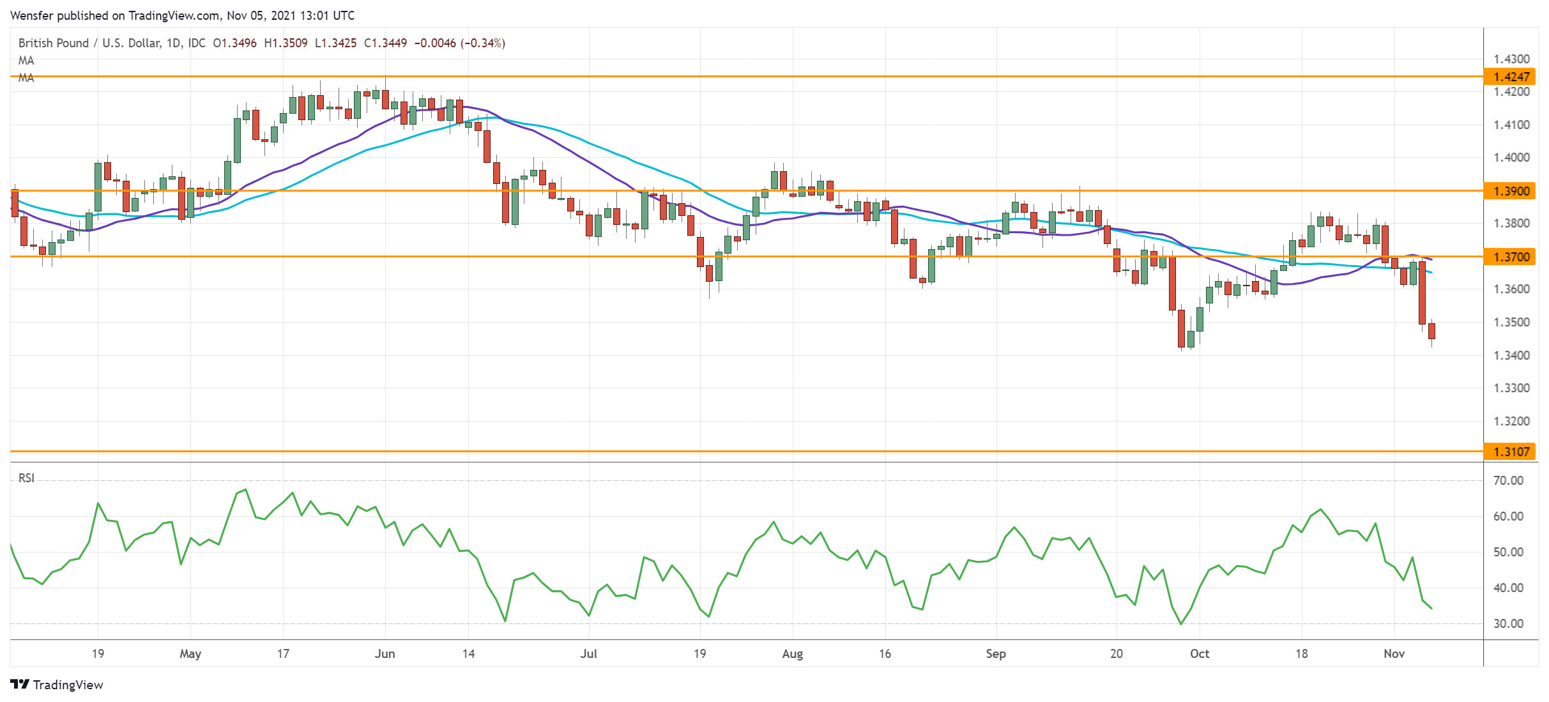Select the orange 1.3700 price label
Viewport: 1549px width, 702px height.
[1511, 257]
